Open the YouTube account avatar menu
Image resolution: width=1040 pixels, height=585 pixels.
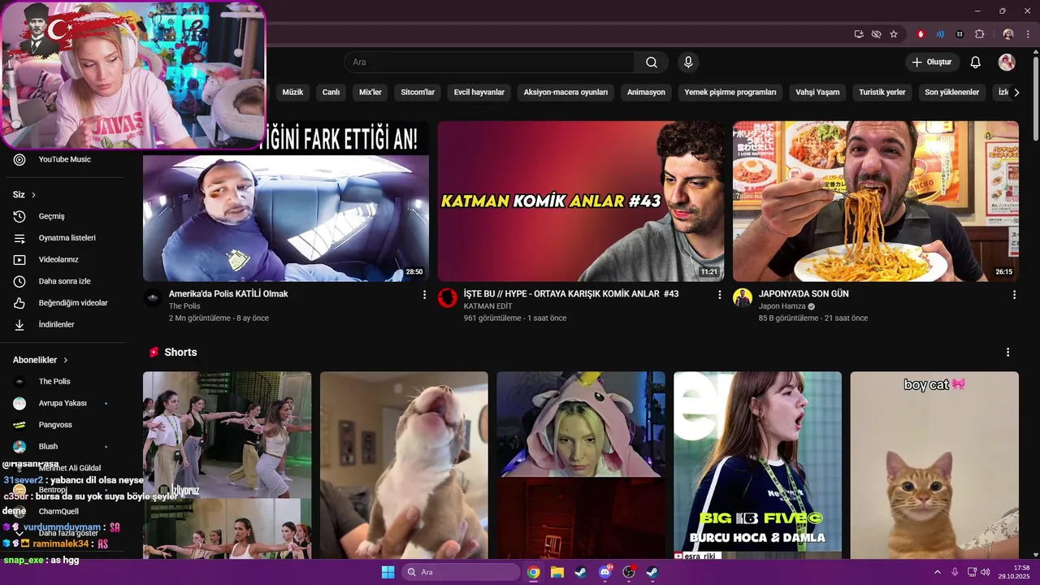(x=1007, y=63)
